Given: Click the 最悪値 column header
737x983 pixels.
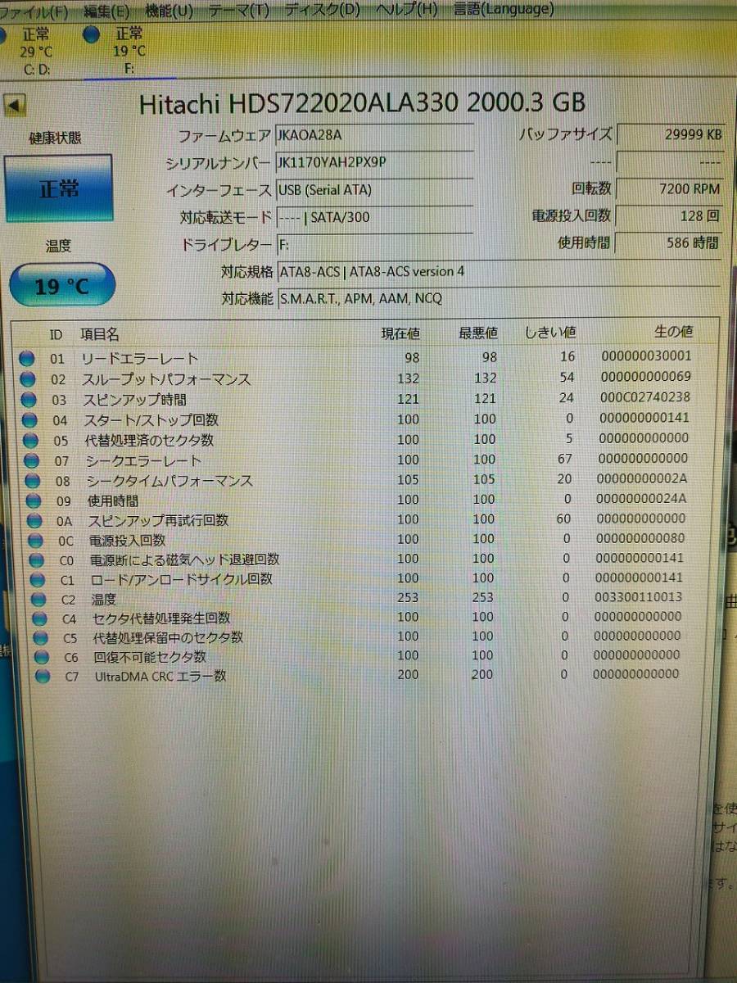Looking at the screenshot, I should click(478, 333).
